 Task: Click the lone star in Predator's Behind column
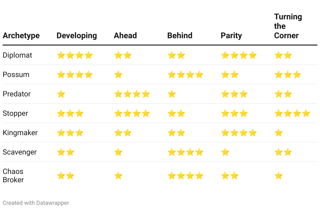coord(172,94)
